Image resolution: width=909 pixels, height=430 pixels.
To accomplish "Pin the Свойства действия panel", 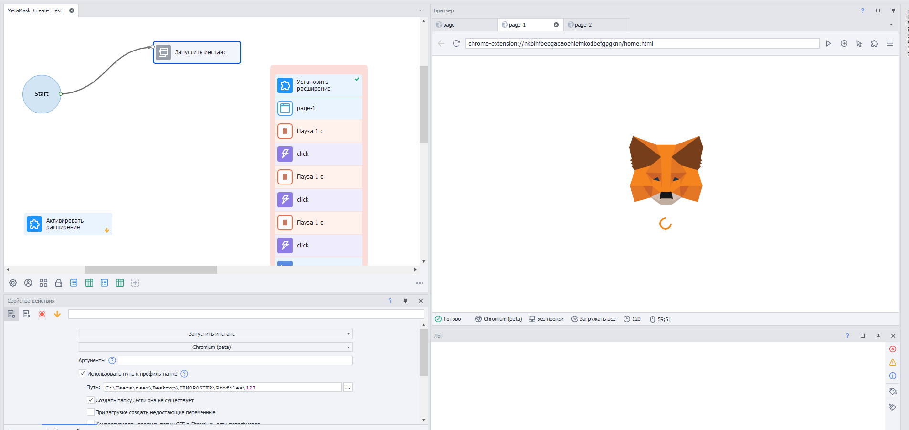I will click(x=405, y=301).
